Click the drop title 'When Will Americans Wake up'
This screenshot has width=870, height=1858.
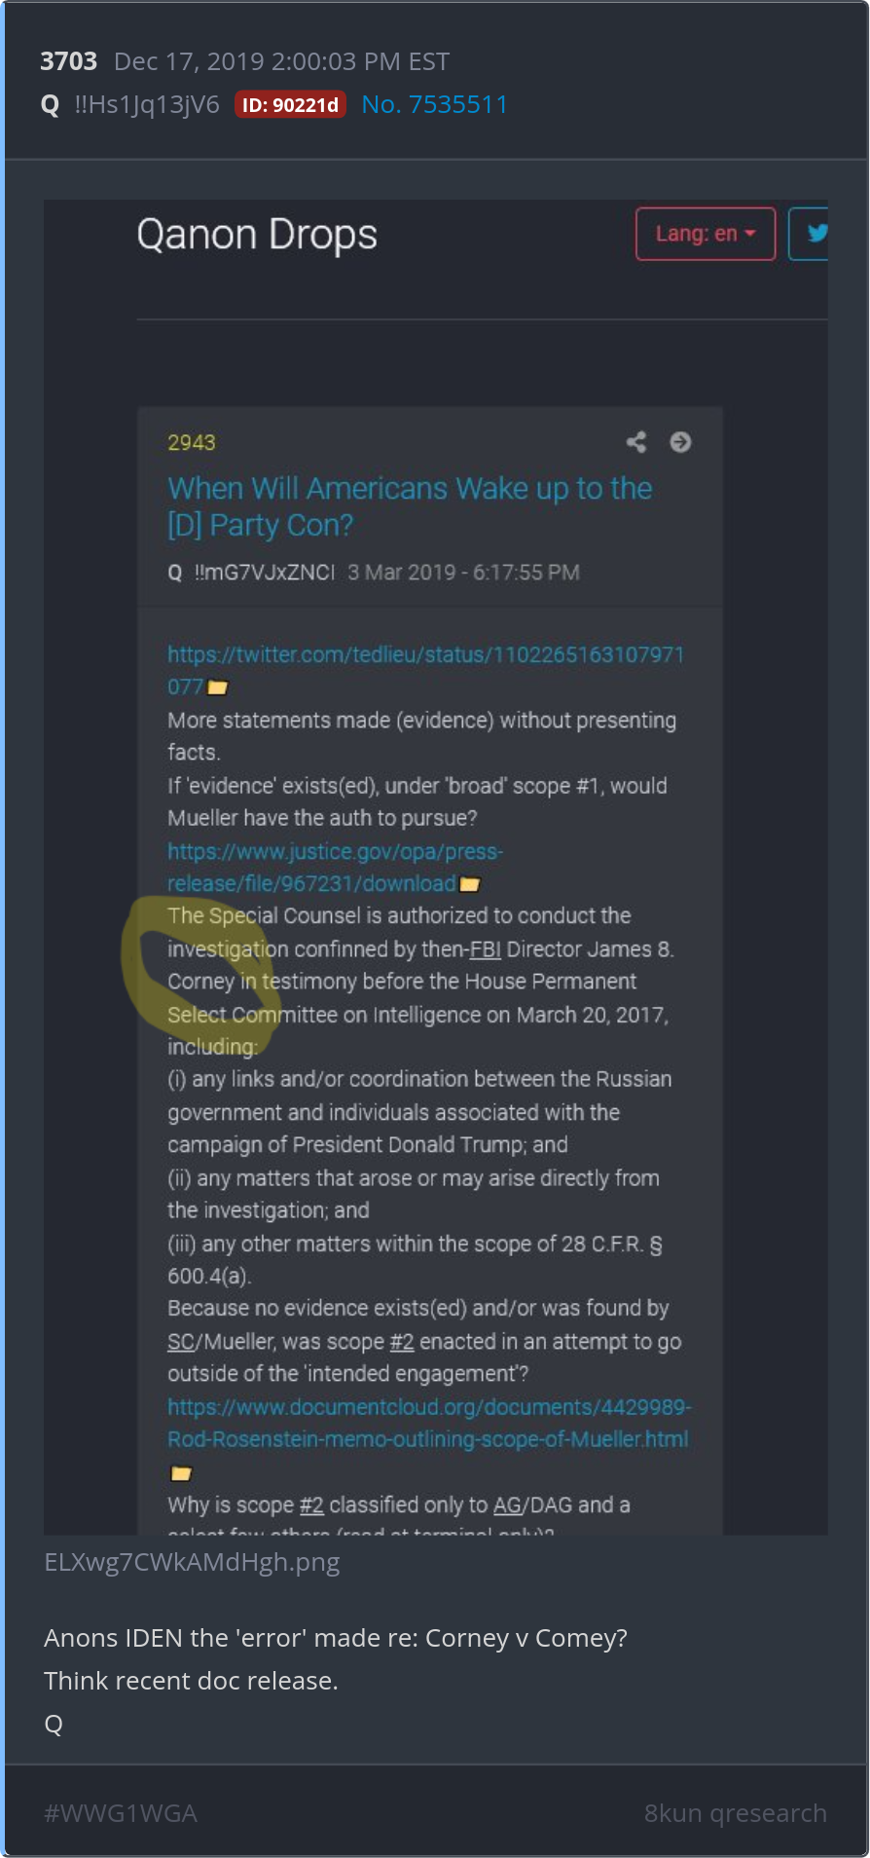(410, 506)
